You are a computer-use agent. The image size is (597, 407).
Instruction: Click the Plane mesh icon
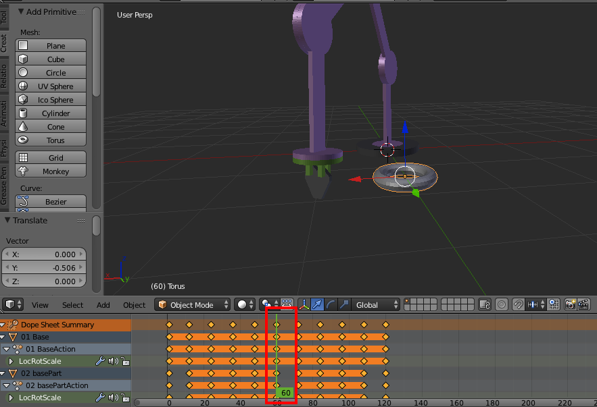click(23, 46)
